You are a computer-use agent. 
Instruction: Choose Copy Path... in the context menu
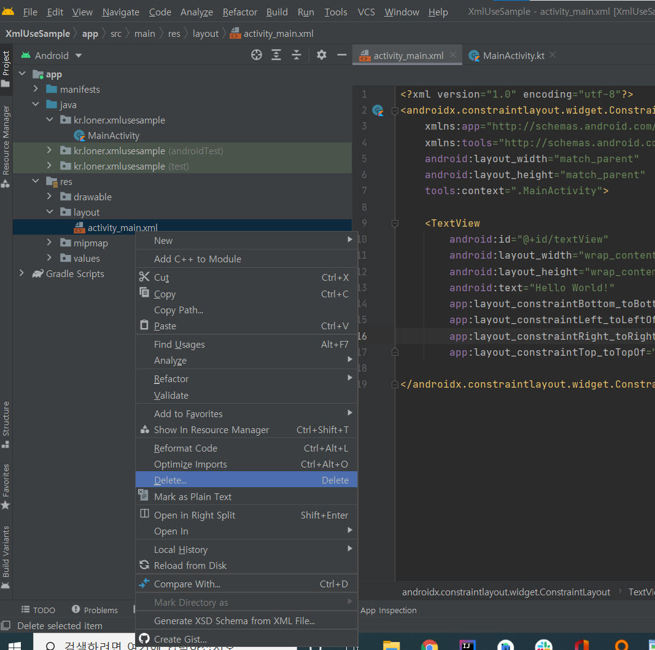(x=246, y=310)
